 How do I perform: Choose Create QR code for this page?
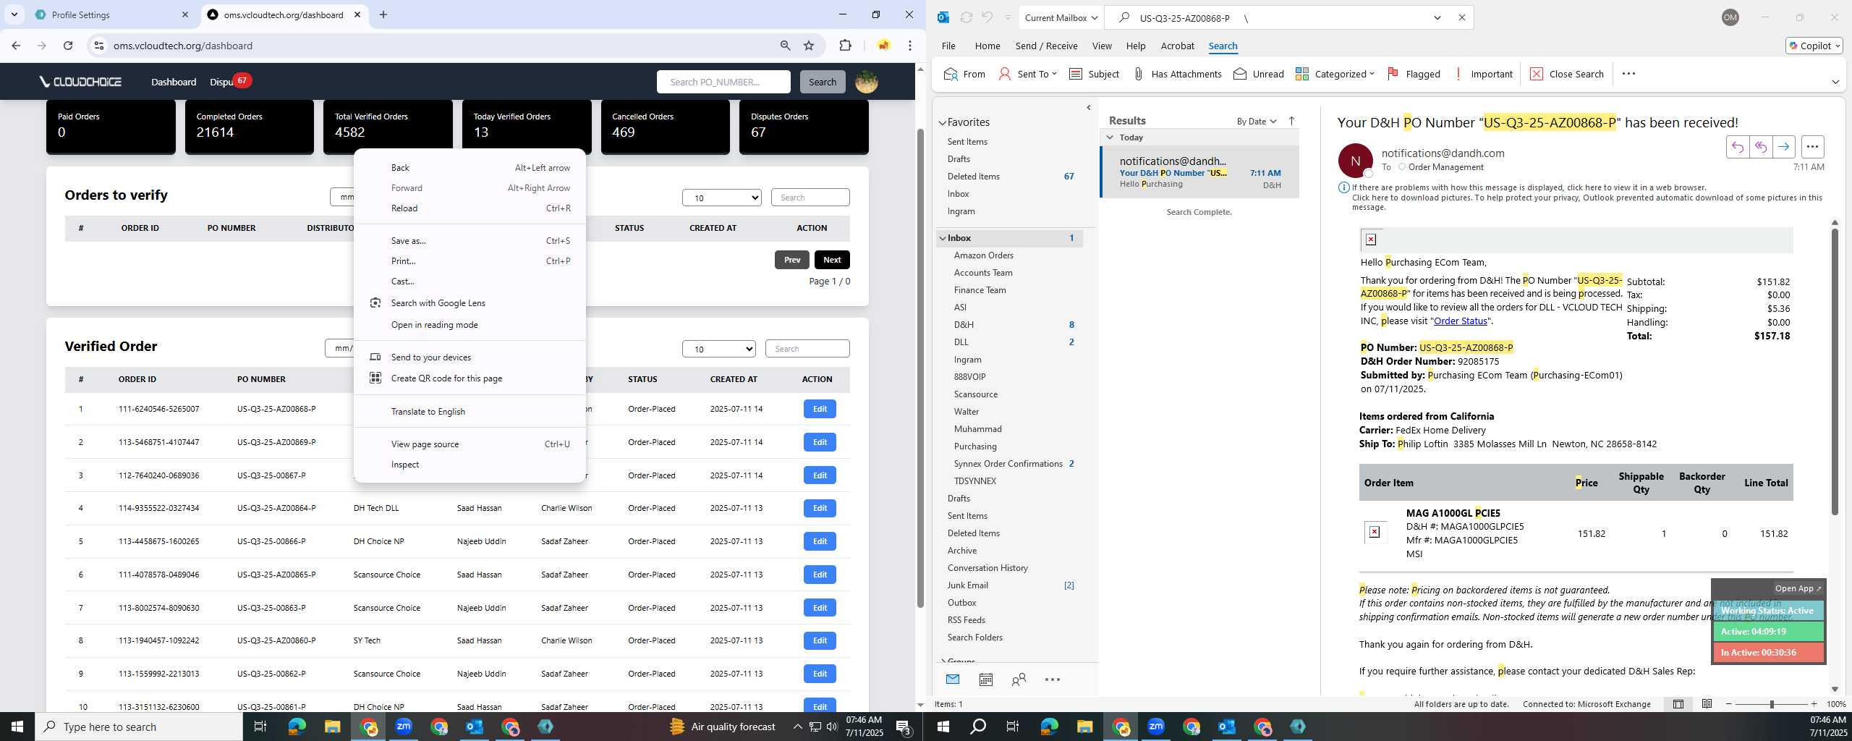[470, 378]
